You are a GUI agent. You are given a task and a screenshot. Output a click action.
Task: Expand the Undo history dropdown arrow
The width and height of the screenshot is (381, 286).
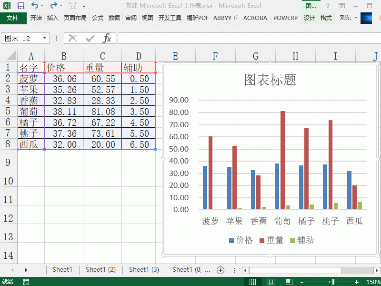42,6
